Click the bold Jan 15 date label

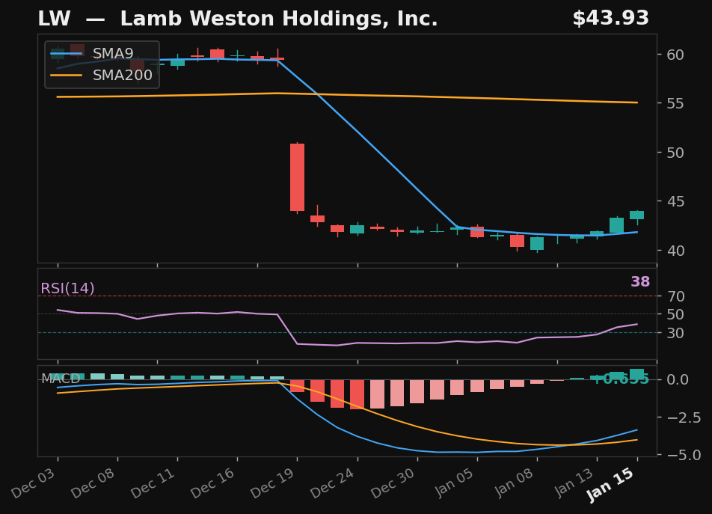coord(610,485)
